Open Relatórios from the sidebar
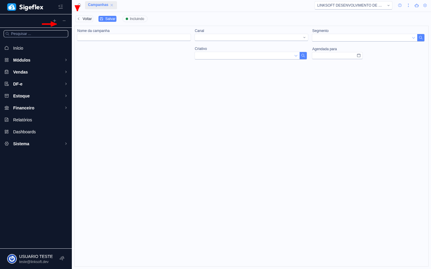This screenshot has height=269, width=431. pyautogui.click(x=23, y=120)
